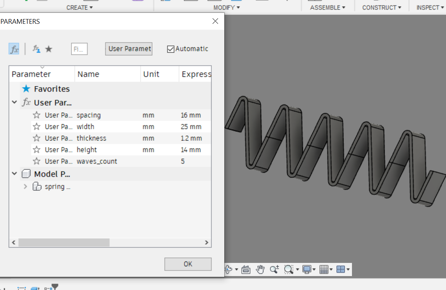The image size is (446, 290).
Task: Favorite the waves_count parameter star
Action: point(37,161)
